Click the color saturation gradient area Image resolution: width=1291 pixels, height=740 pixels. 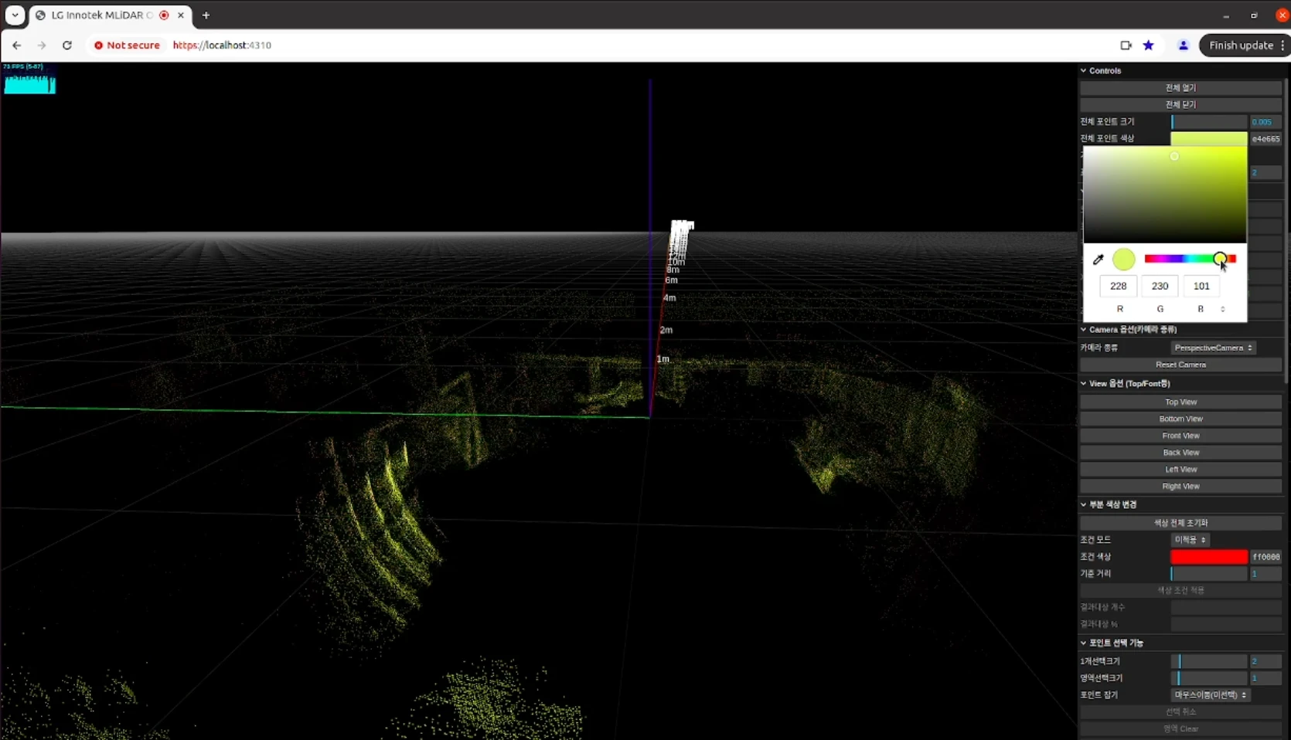[x=1164, y=195]
